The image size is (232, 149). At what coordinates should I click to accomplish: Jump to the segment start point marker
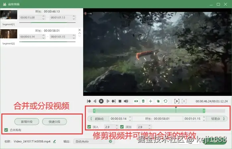[89, 101]
